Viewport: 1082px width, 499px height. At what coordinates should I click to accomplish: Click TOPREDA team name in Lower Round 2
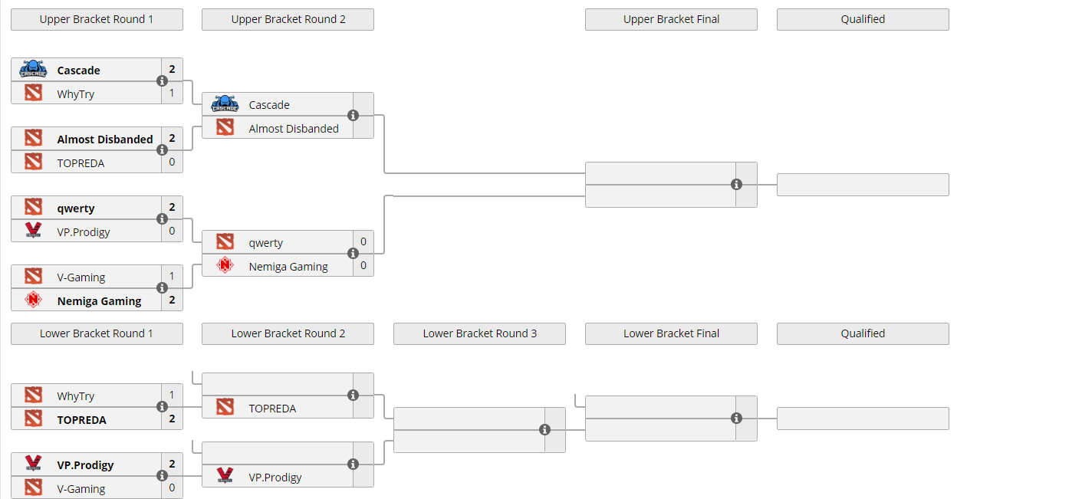(272, 409)
